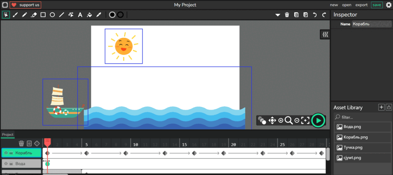Click the Name field containing Корабль
The height and width of the screenshot is (175, 393).
pos(372,24)
